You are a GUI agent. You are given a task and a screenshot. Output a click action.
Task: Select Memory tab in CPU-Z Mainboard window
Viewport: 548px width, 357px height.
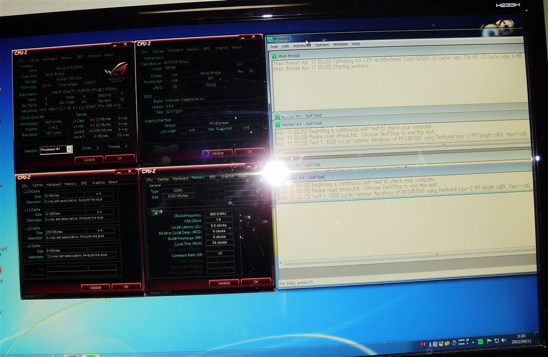192,49
